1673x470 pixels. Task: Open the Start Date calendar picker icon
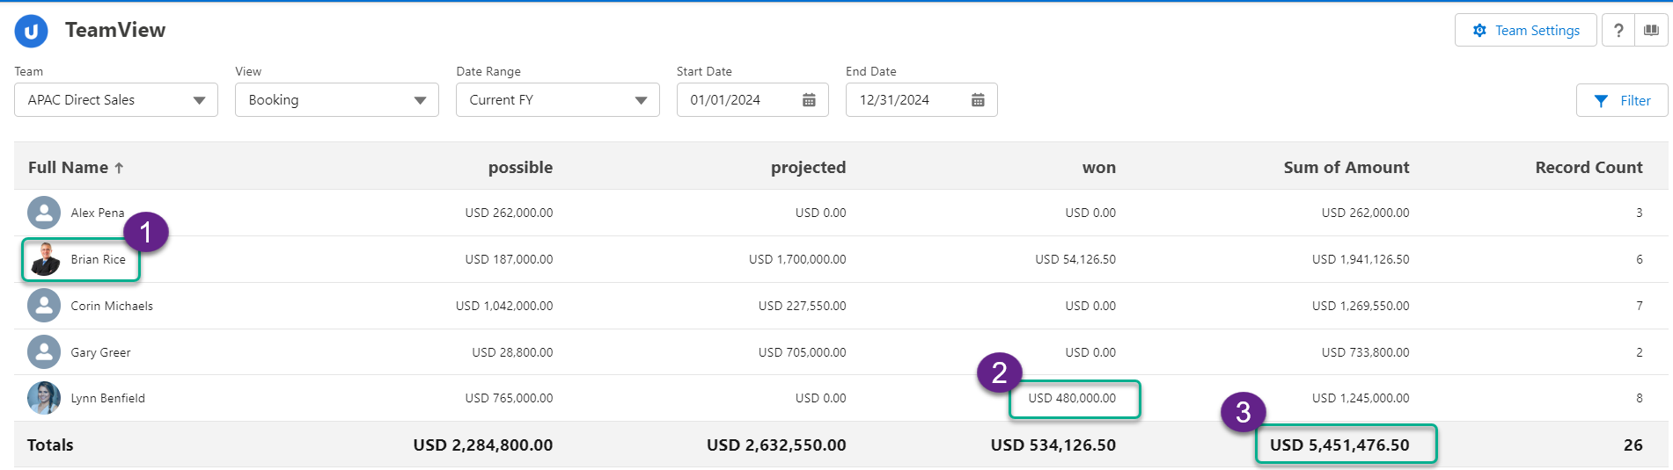pyautogui.click(x=809, y=100)
